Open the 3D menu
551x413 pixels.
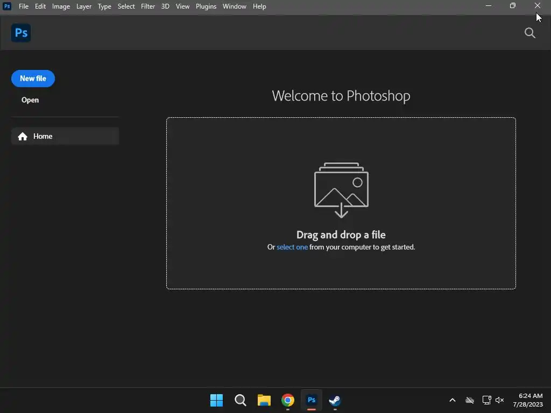pos(165,6)
